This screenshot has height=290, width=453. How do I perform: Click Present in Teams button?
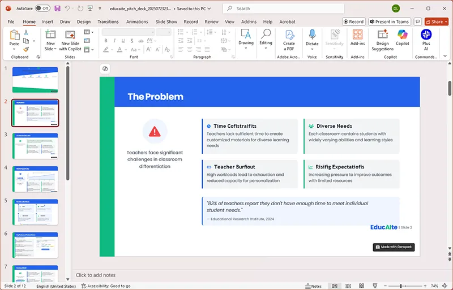click(x=389, y=21)
